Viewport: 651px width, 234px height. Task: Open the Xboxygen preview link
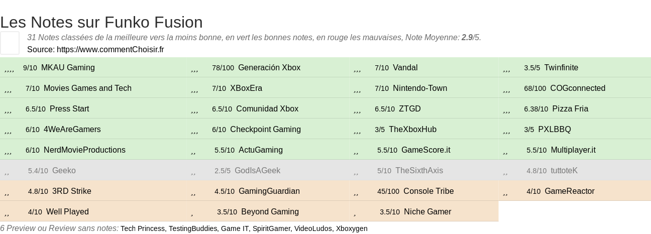352,228
